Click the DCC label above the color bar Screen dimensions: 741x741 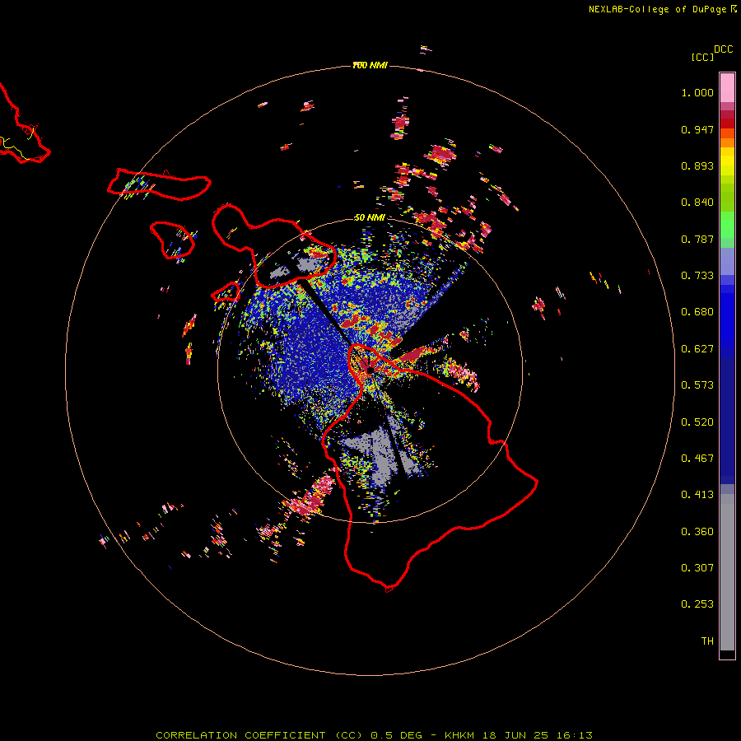(723, 49)
